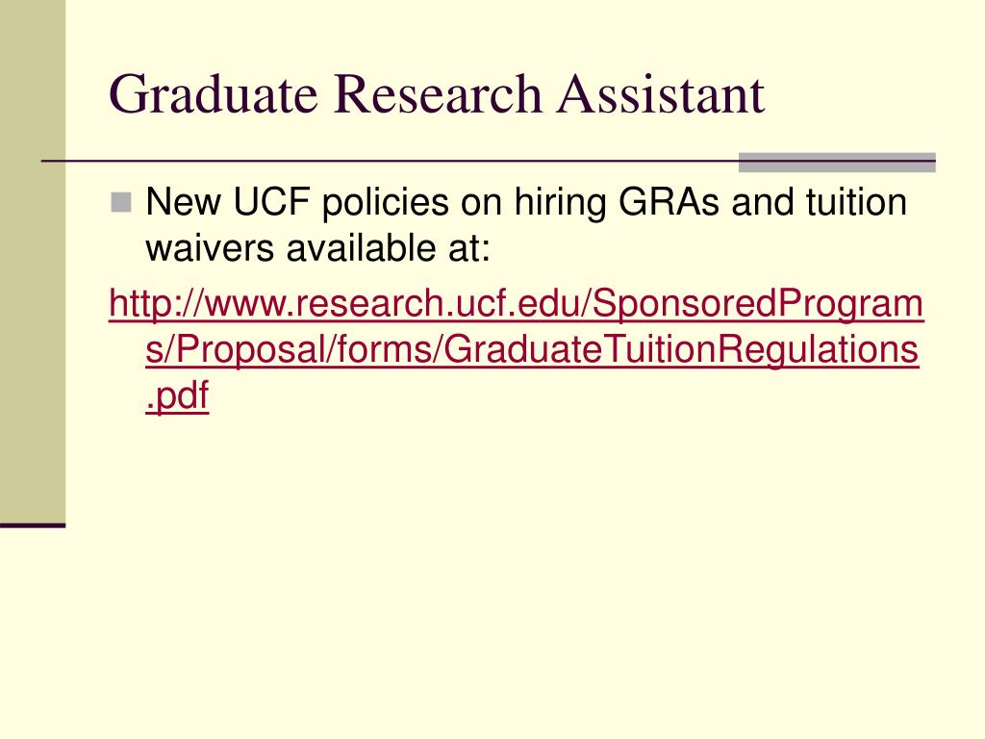Click the word GRAs in bullet text
The width and height of the screenshot is (985, 739).
tap(669, 202)
